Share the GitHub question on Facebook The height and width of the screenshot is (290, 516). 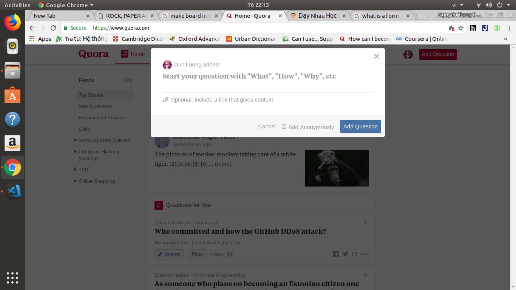(x=336, y=254)
